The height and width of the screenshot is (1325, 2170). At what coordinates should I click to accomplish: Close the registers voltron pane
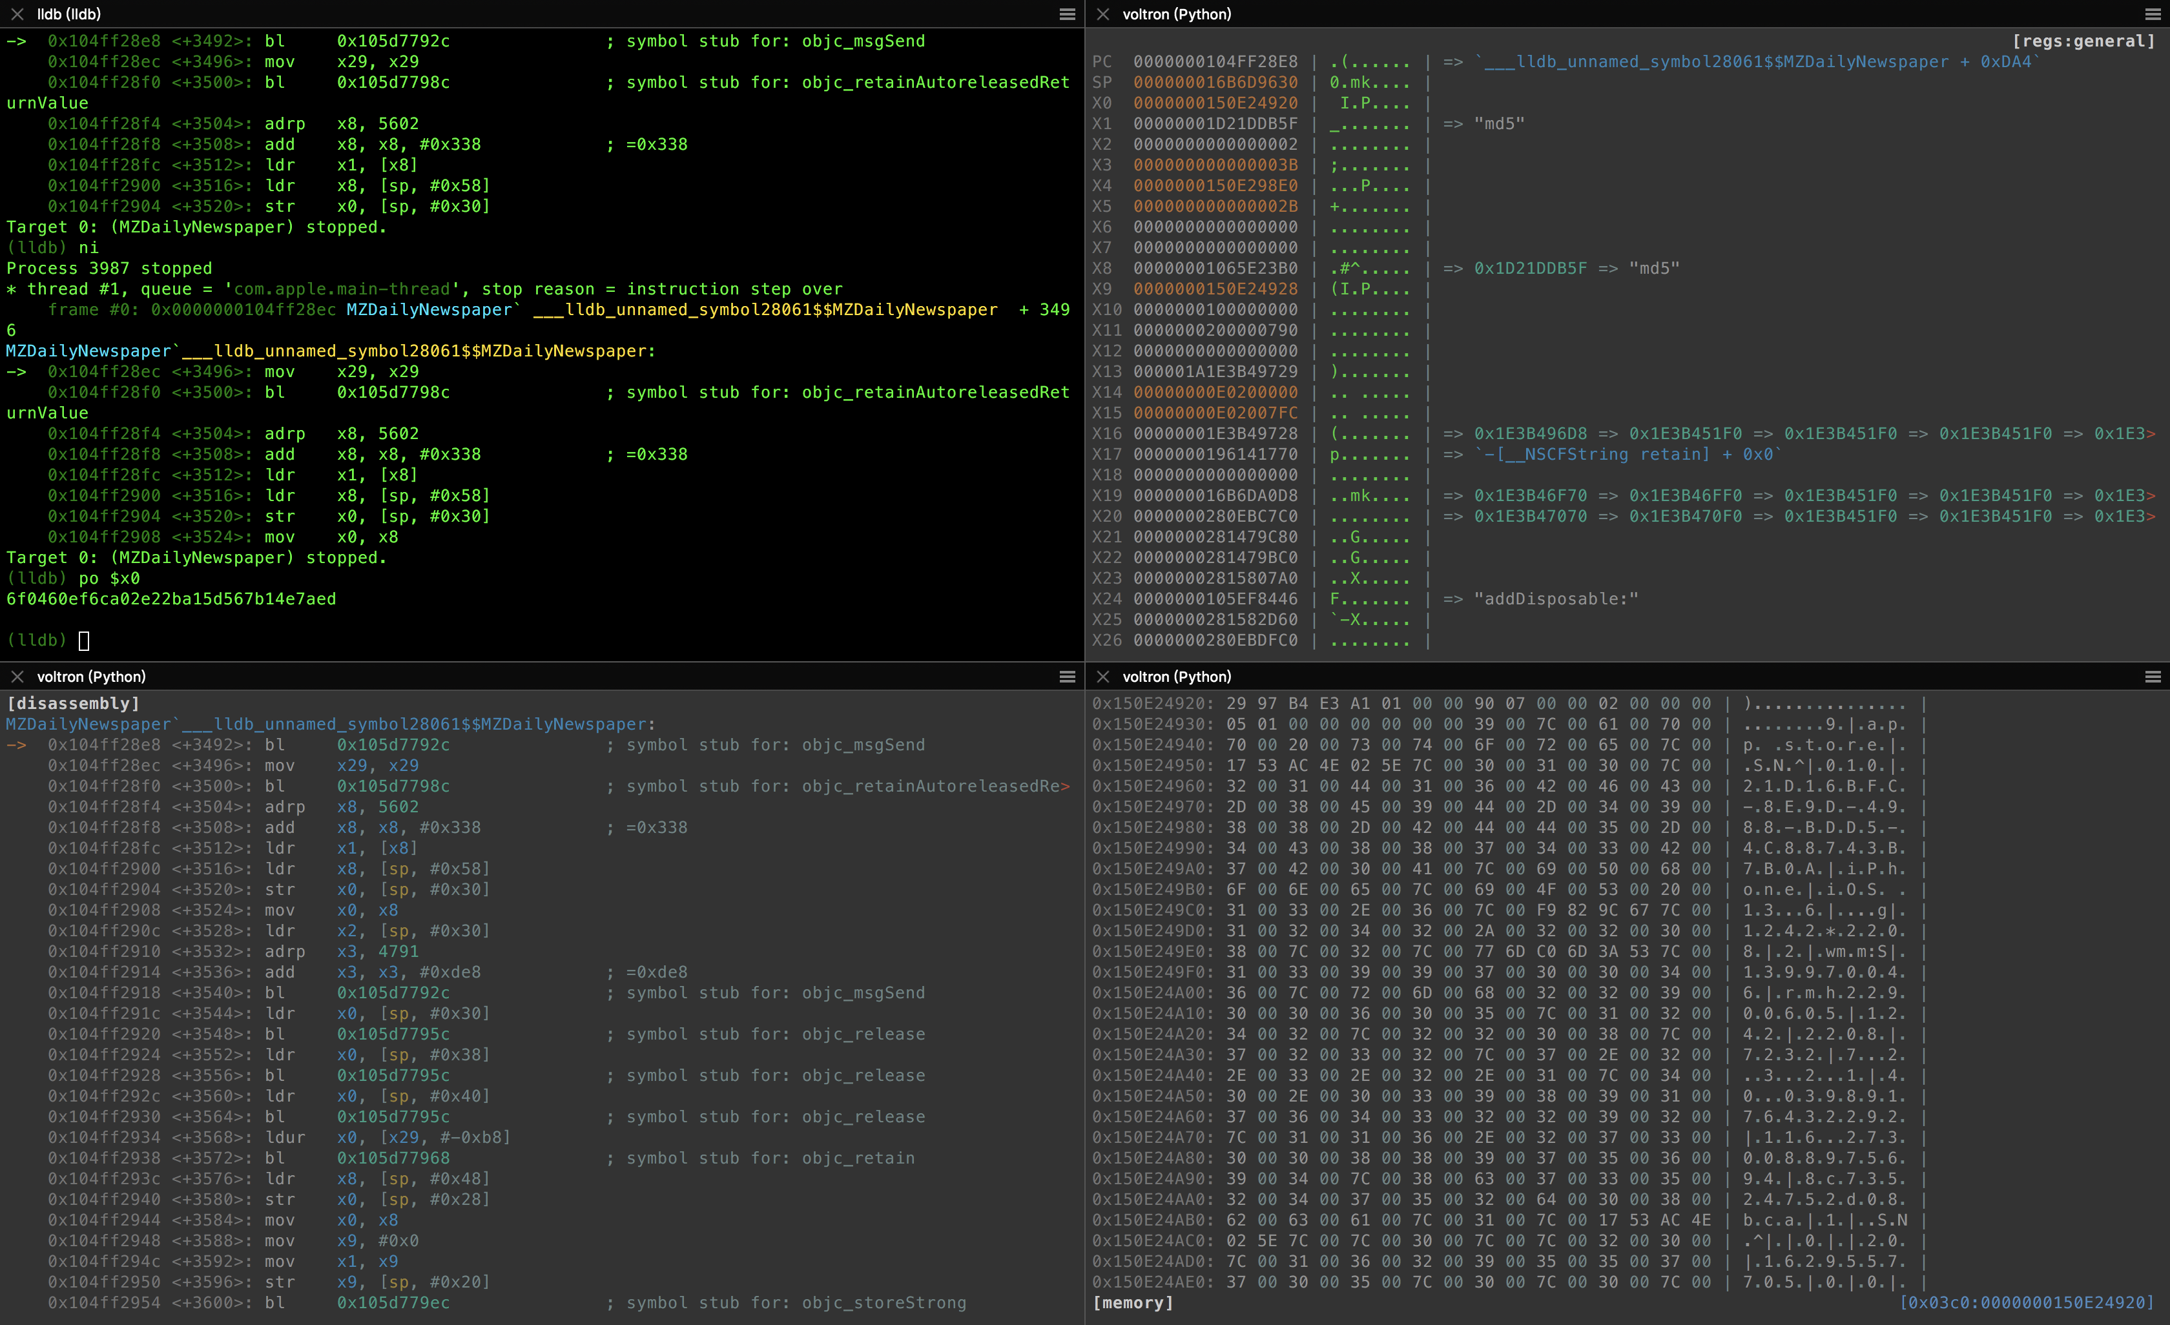click(x=1102, y=14)
